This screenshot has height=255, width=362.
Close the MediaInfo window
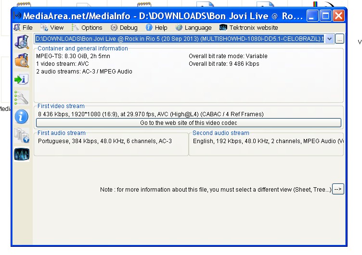[339, 16]
